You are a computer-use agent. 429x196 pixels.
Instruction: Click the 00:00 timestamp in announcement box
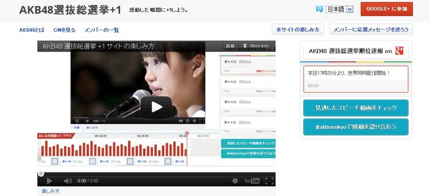313,86
